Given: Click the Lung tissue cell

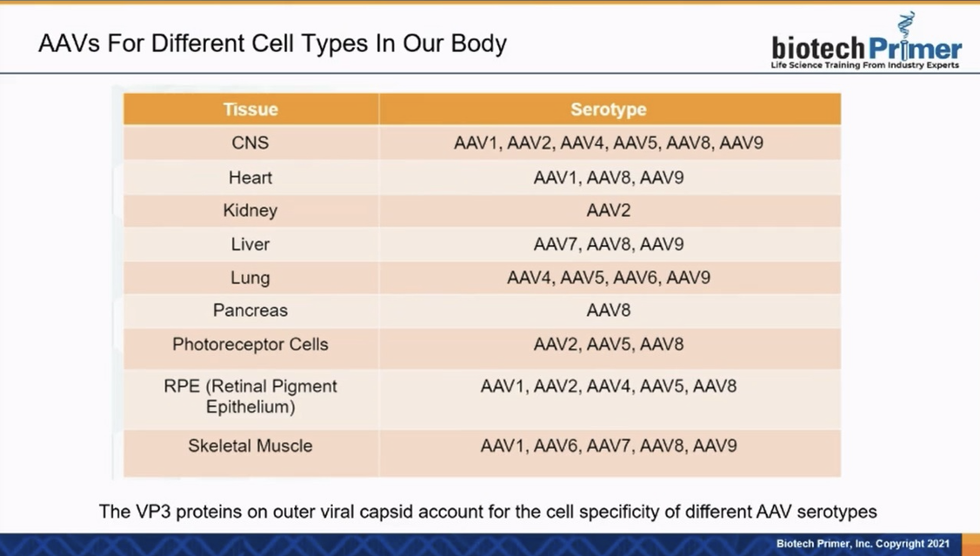Looking at the screenshot, I should [x=250, y=278].
